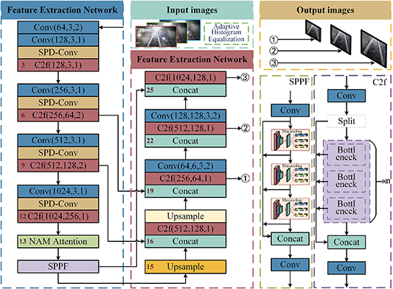Click the bottom Conv in SPPF panel
393x289 pixels.
tap(290, 265)
